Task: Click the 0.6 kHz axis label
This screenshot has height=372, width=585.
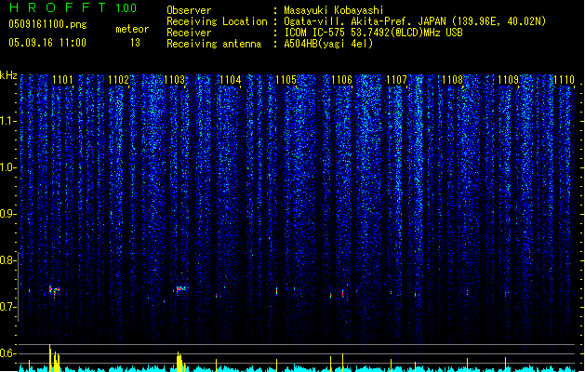Action: pyautogui.click(x=8, y=353)
